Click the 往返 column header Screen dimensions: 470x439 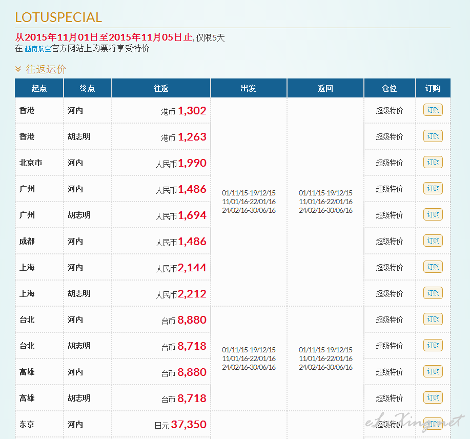(161, 88)
